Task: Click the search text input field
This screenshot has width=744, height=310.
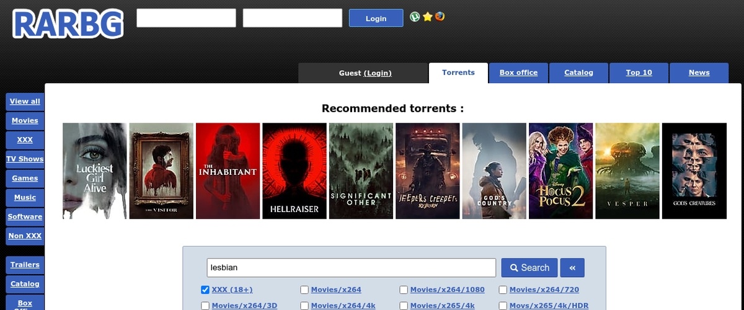Action: [351, 268]
